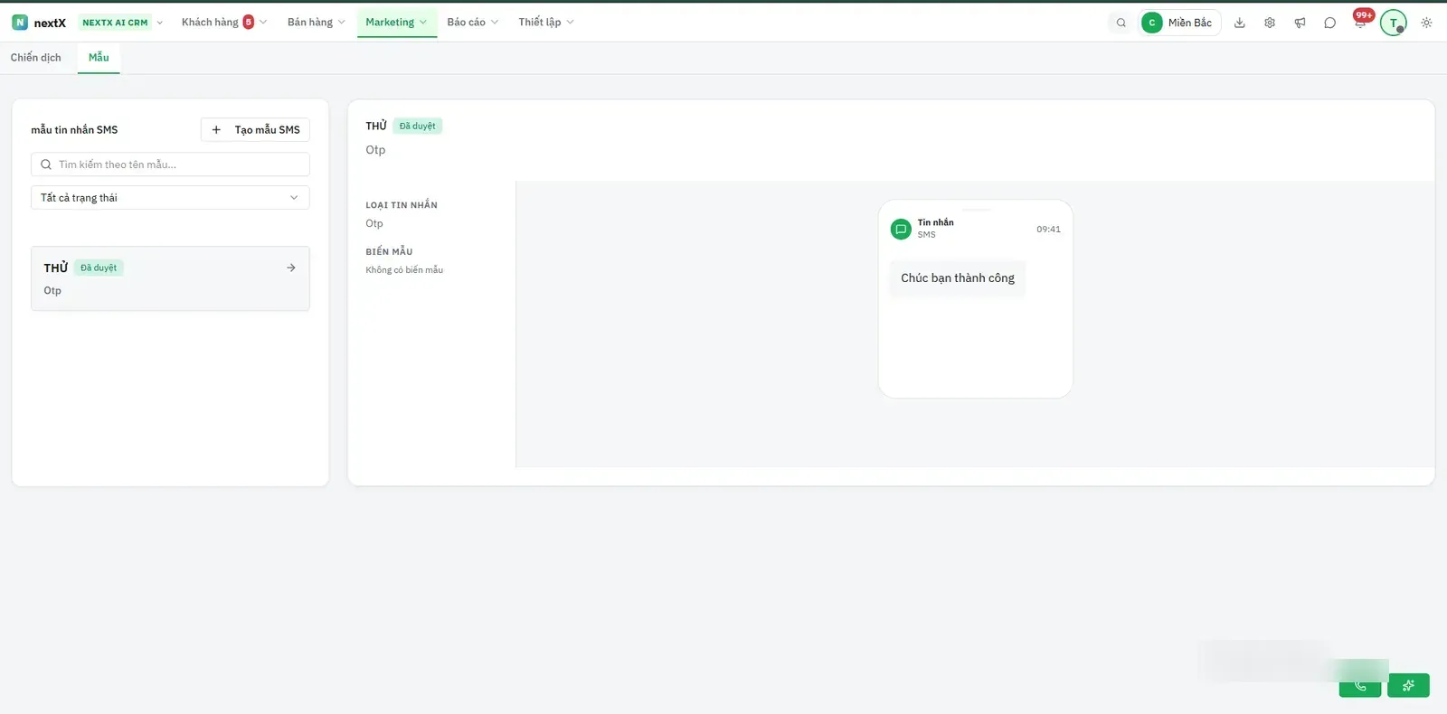Open the AI sparkle assistant button

coord(1408,686)
